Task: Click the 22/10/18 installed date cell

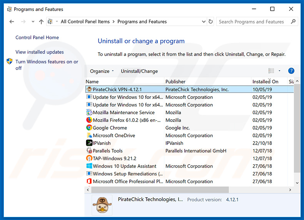Action: coord(262,143)
